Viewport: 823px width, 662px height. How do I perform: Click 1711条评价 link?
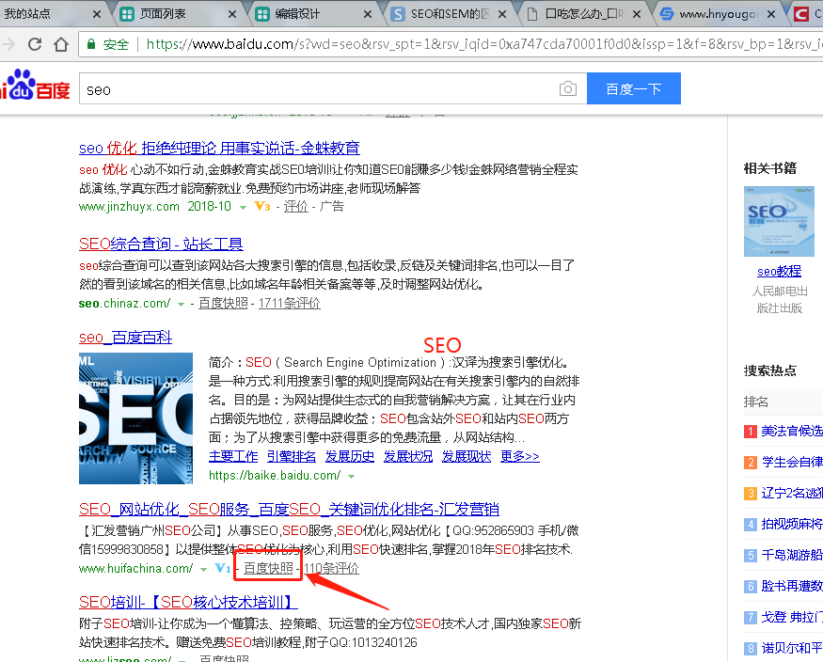(x=289, y=303)
